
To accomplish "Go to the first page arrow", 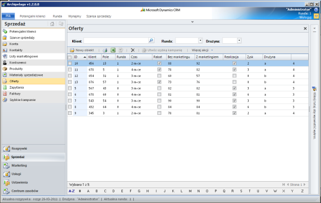I will 284,185.
